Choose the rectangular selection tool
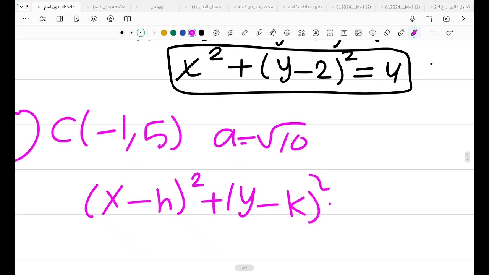The width and height of the screenshot is (489, 275). [330, 33]
